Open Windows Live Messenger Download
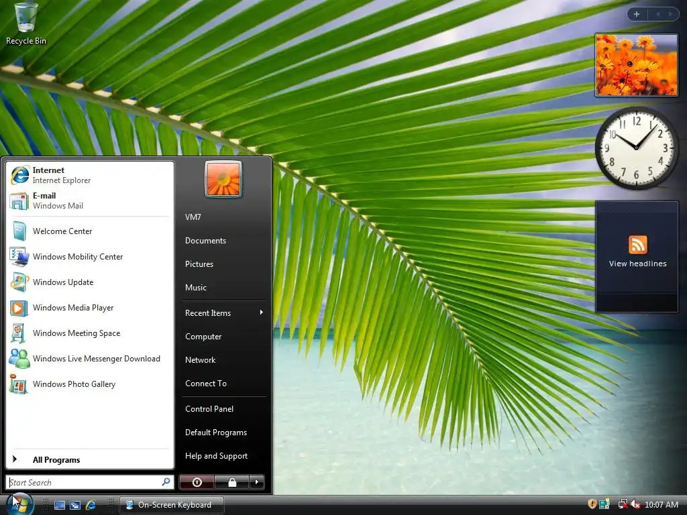 [90, 359]
